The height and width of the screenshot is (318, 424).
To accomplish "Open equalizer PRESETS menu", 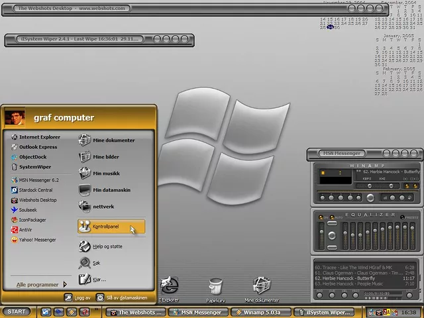I will point(402,217).
